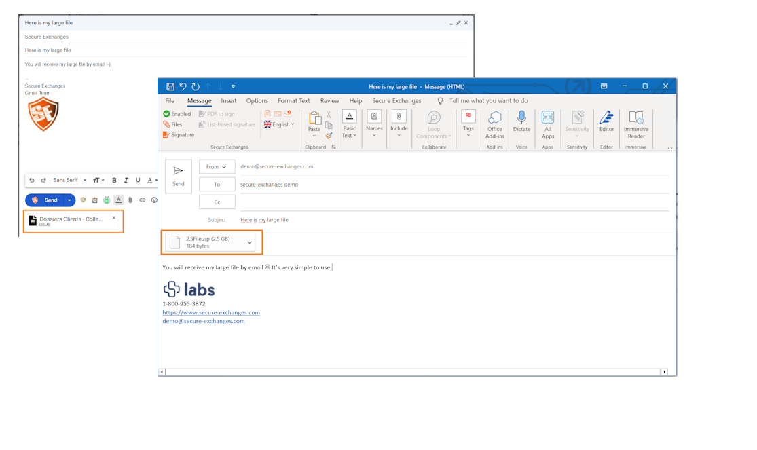Click the Paste clipboard icon
This screenshot has width=757, height=450.
click(314, 118)
